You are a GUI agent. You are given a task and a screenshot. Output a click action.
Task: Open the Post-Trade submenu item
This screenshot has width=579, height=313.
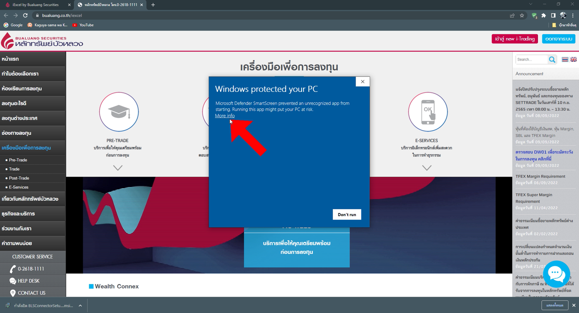(x=33, y=178)
